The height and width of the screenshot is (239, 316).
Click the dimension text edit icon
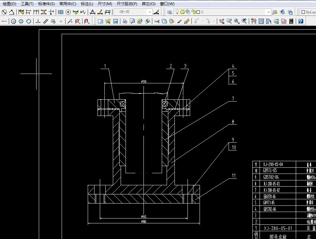[x=93, y=12]
